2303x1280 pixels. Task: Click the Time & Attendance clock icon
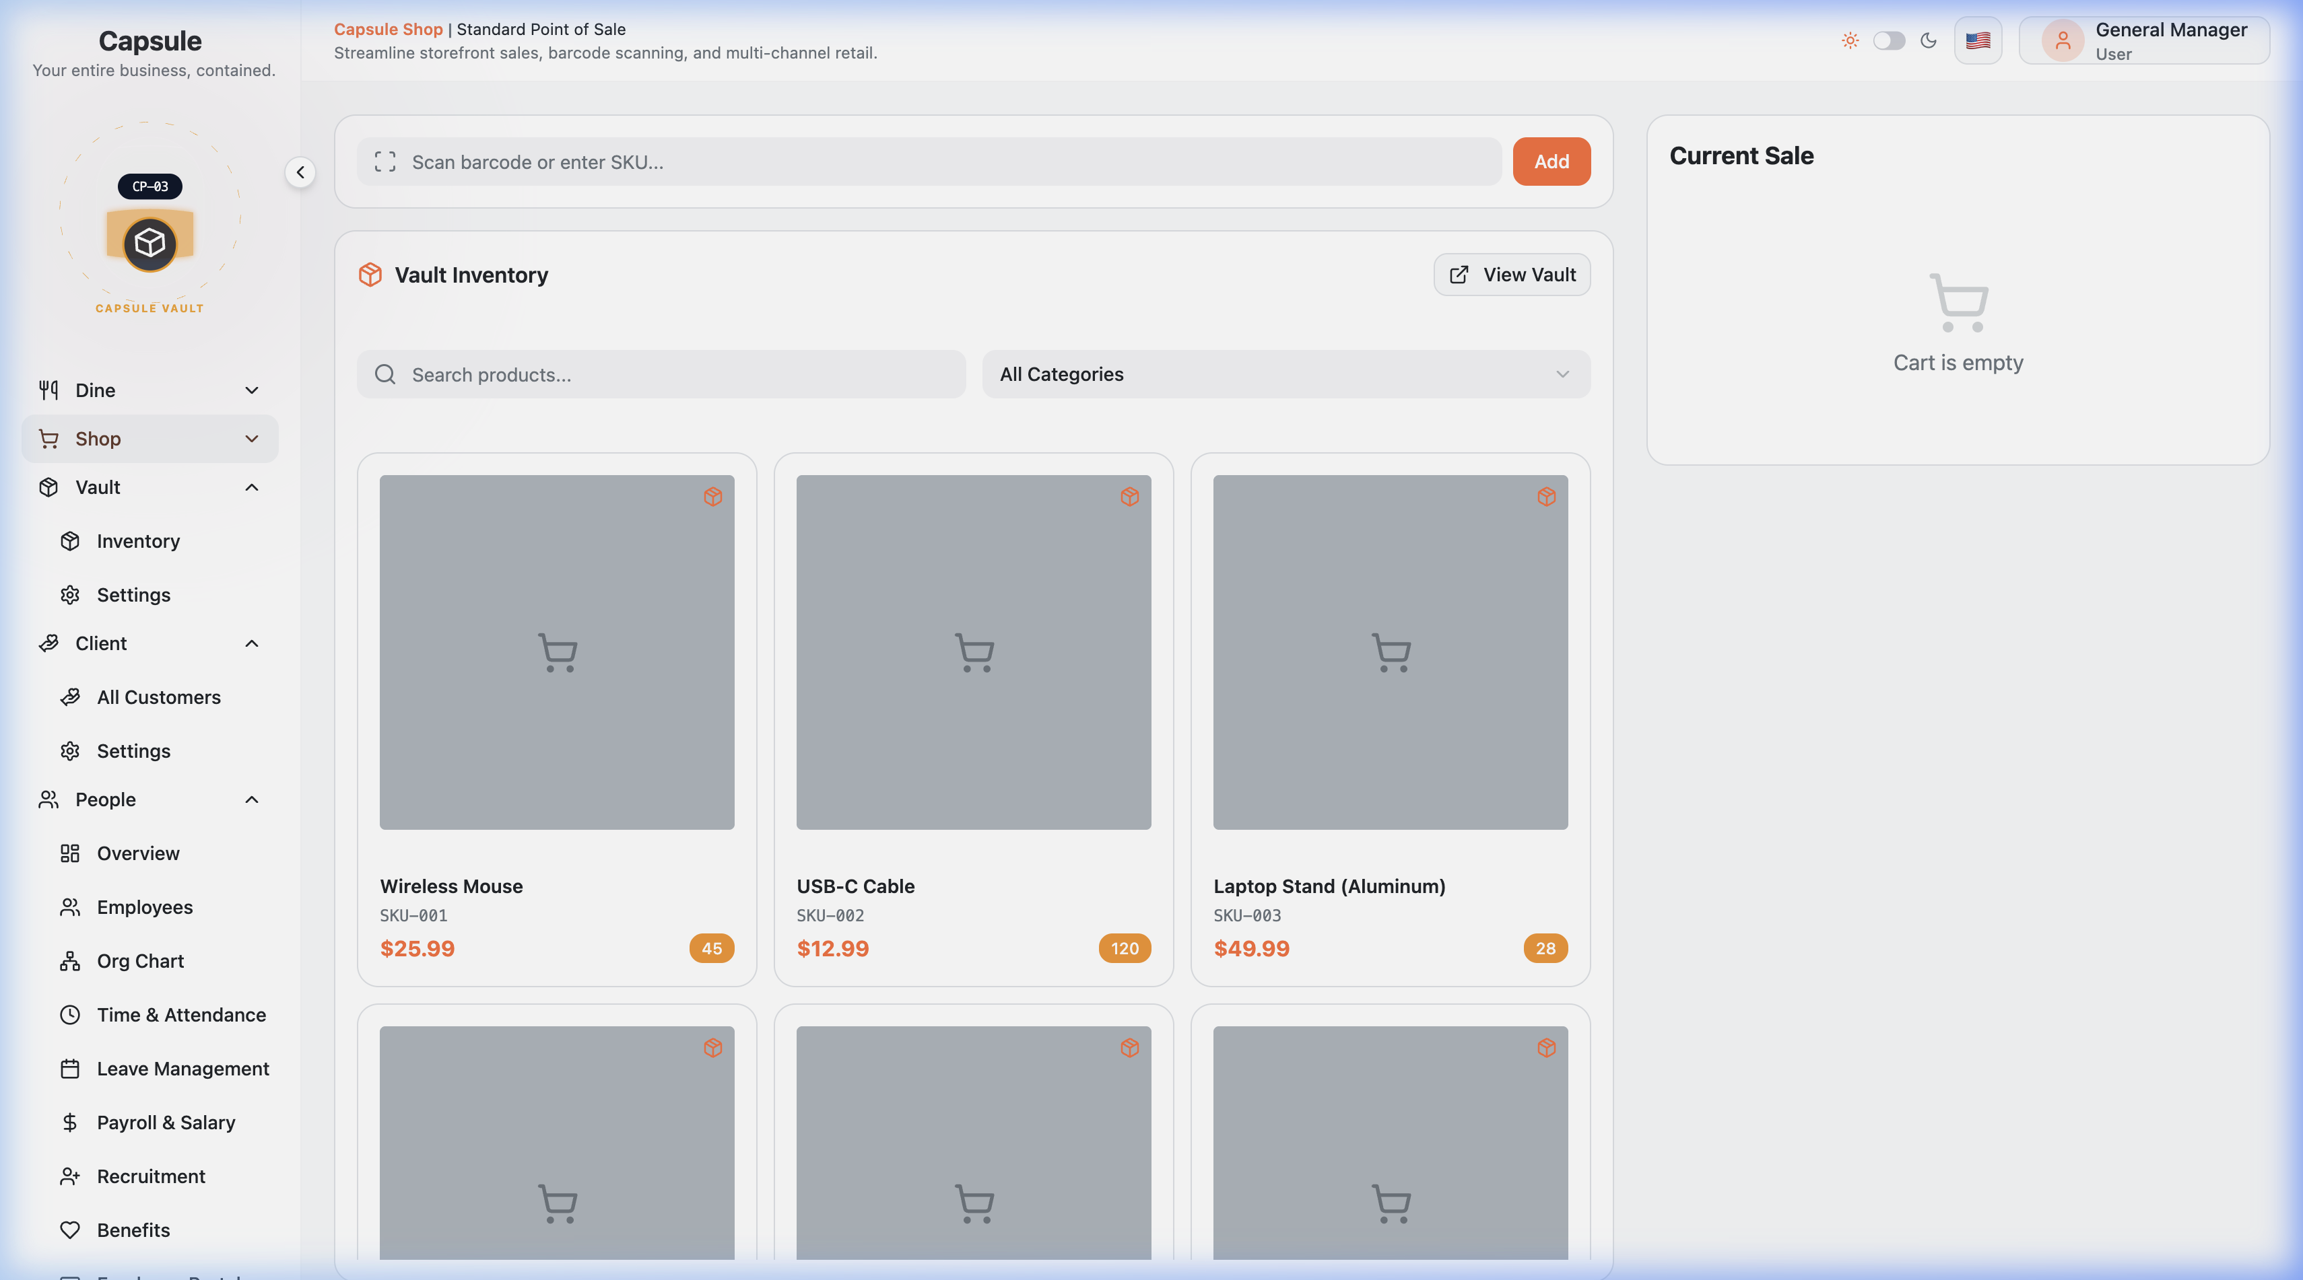coord(70,1015)
